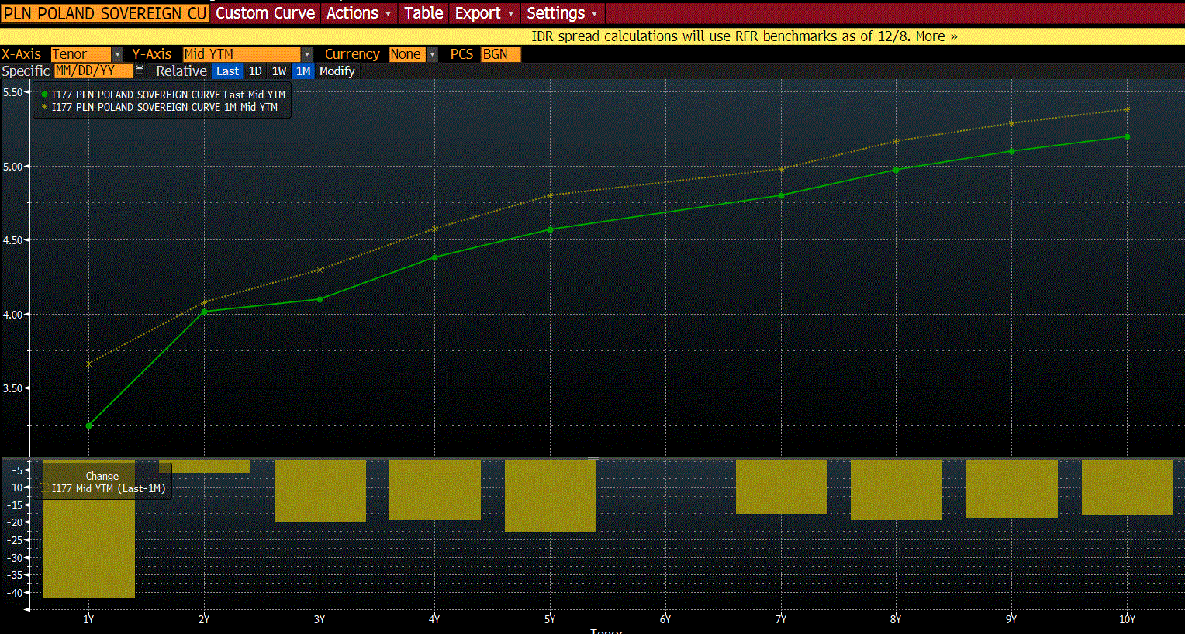Screen dimensions: 1185x634
Task: Click the Custom Curve button
Action: pyautogui.click(x=265, y=13)
